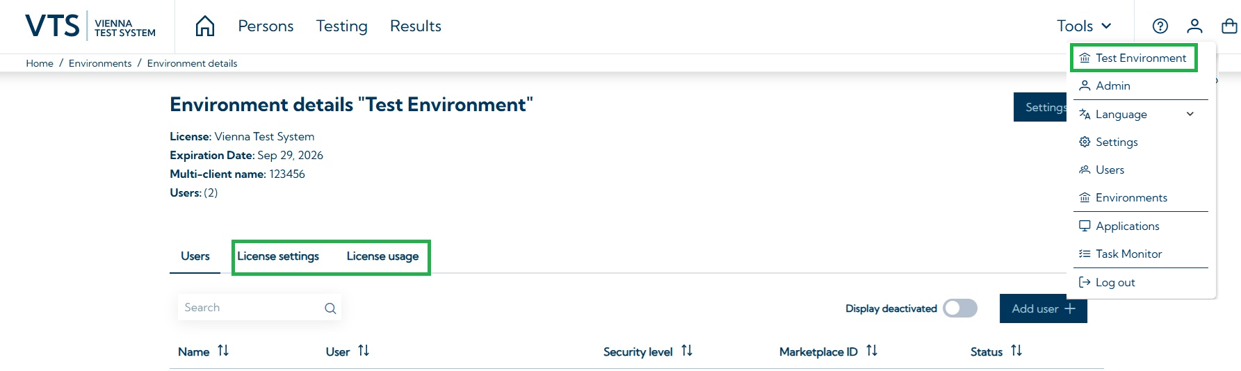Click into the Search field
Screen dimensions: 1241x371
(250, 308)
